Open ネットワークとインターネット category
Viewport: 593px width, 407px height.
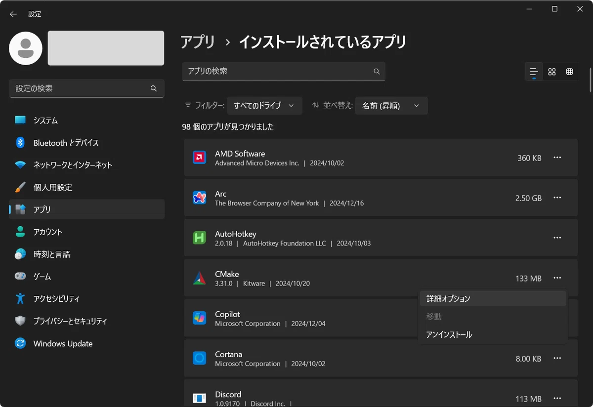tap(86, 165)
